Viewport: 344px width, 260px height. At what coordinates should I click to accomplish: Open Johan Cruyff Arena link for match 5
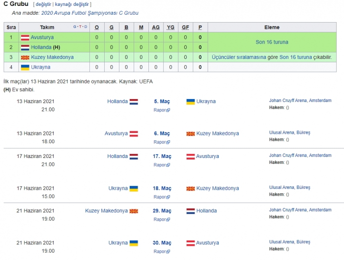coord(300,101)
